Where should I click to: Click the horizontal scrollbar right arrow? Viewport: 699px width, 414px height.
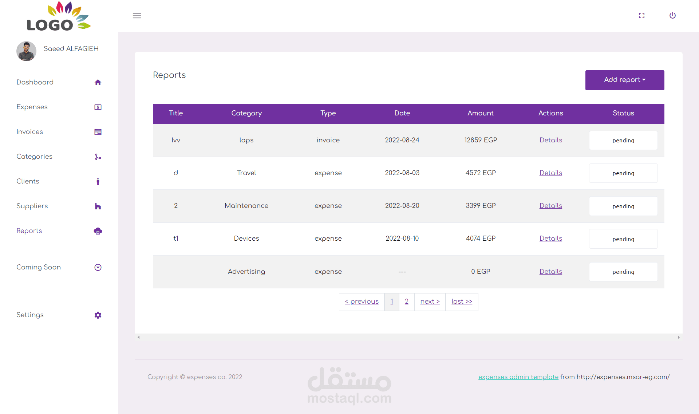pyautogui.click(x=679, y=337)
